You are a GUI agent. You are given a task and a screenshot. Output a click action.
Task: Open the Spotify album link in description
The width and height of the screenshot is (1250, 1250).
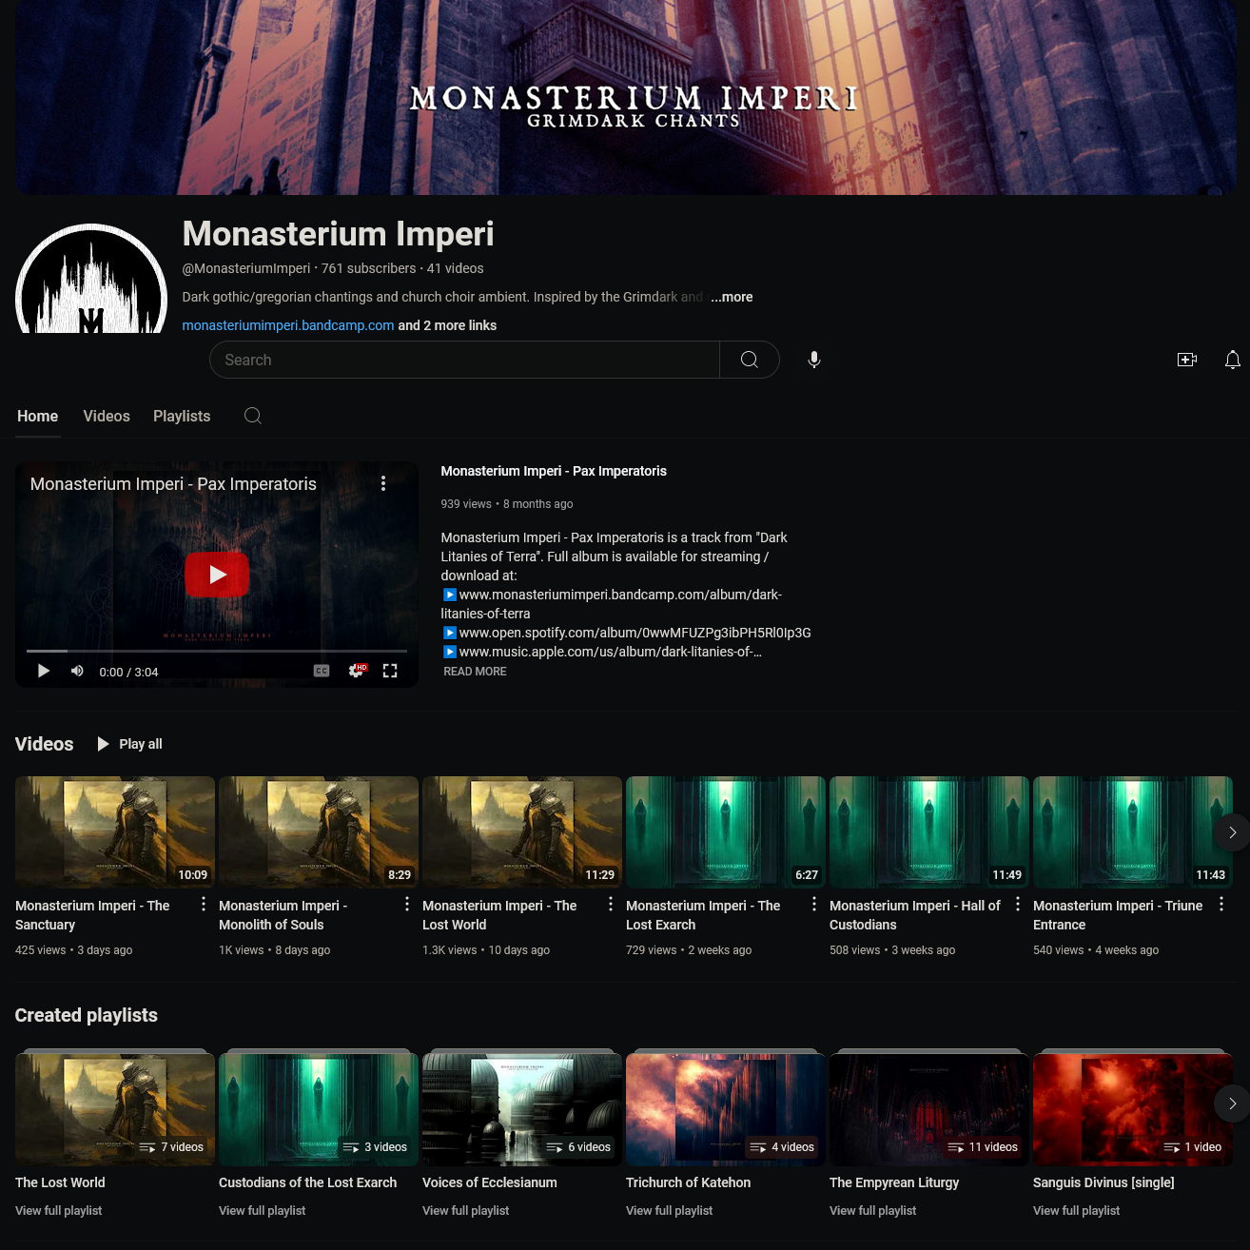tap(635, 633)
